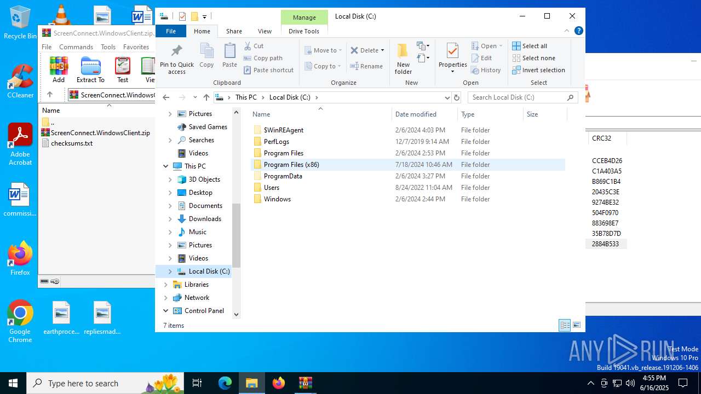The width and height of the screenshot is (701, 394).
Task: Click the Search Local Disk field
Action: 522,97
